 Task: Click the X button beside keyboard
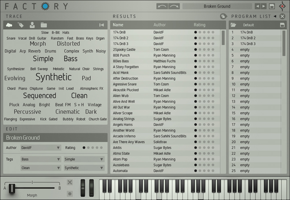[x=70, y=182]
